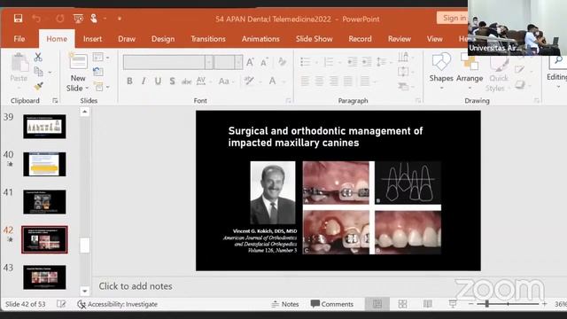Click the Cut scissors icon
The width and height of the screenshot is (567, 319).
pyautogui.click(x=38, y=57)
